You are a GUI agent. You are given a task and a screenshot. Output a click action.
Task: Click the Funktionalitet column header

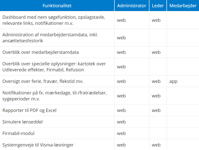(x=57, y=6)
